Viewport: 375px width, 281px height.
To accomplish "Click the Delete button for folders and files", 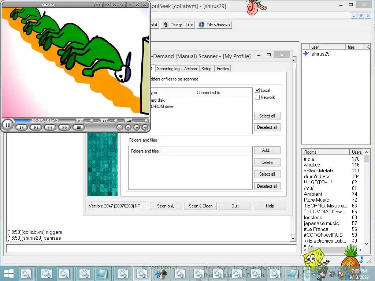I will 267,162.
